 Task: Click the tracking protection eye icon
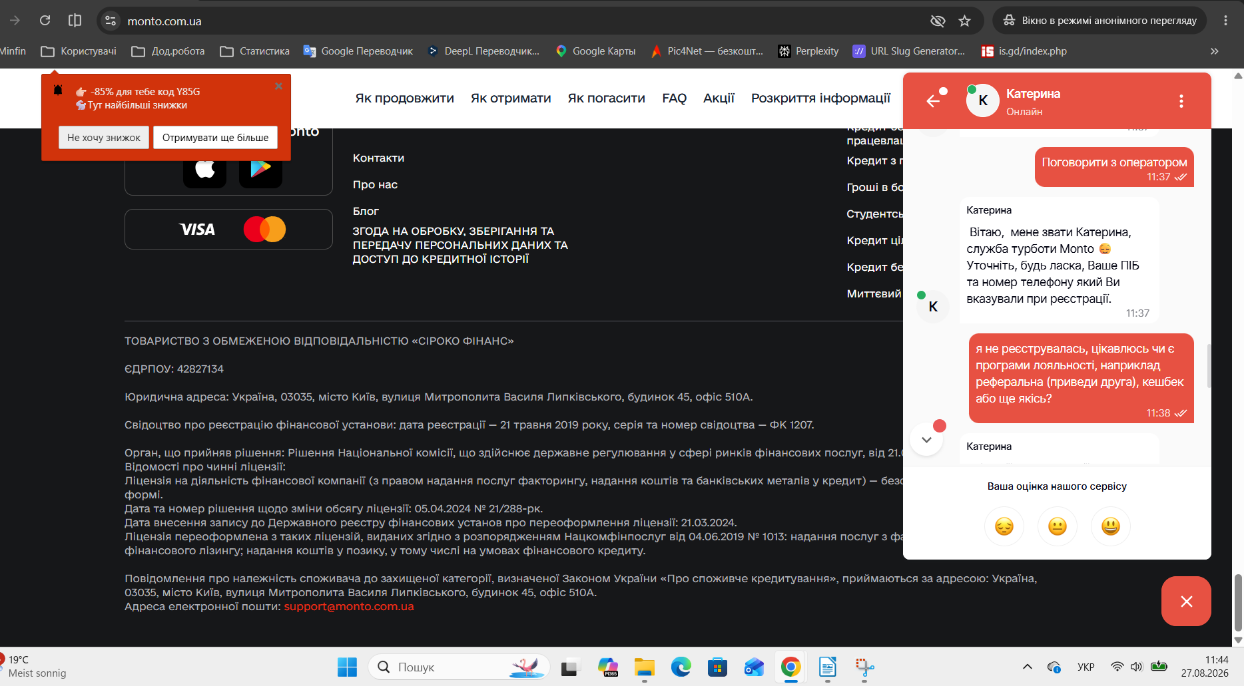[x=938, y=21]
